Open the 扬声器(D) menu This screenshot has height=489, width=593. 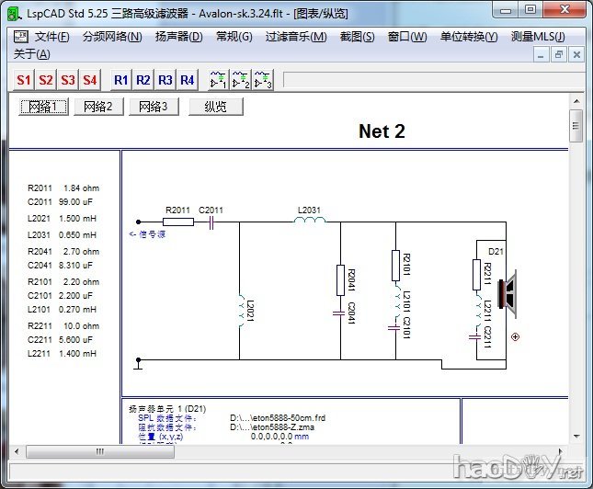point(178,37)
